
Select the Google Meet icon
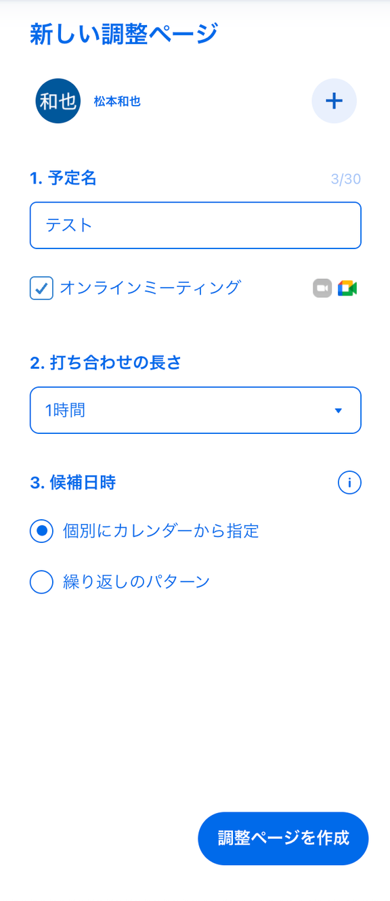click(348, 288)
